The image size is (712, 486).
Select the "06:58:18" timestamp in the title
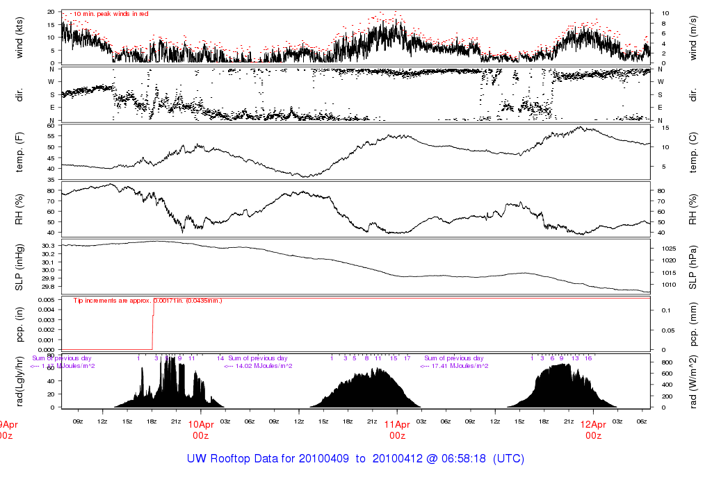tap(464, 459)
